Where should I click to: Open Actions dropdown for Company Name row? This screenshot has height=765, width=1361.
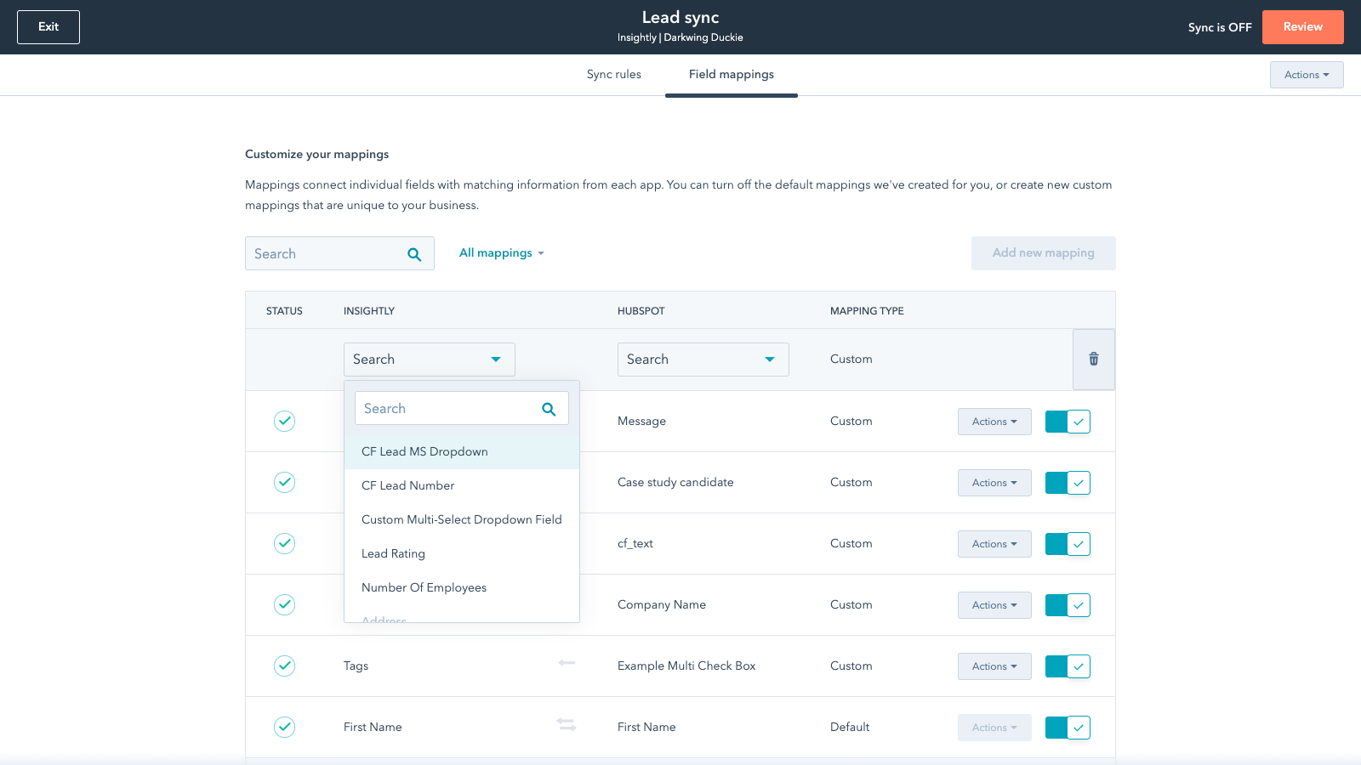tap(994, 605)
